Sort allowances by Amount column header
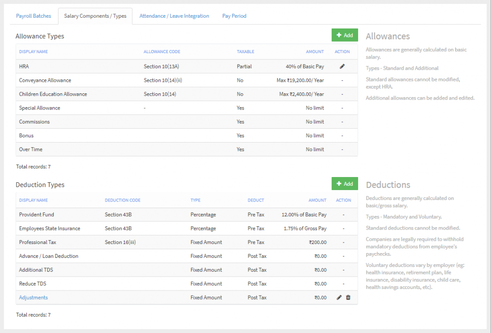Image resolution: width=491 pixels, height=333 pixels. pos(315,52)
